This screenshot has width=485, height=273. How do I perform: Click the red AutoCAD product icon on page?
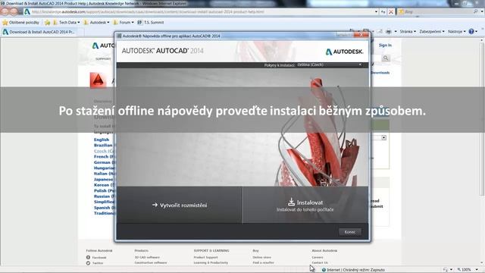[98, 80]
